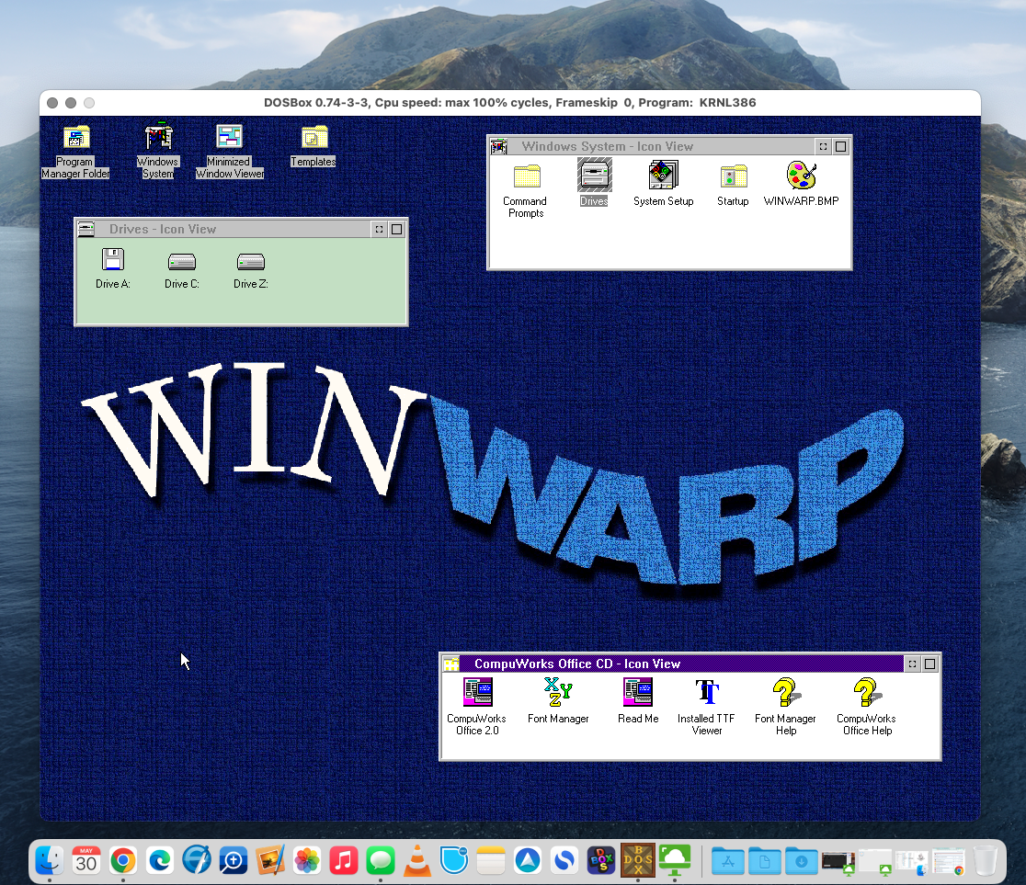
Task: Minimize the Windows System window
Action: [x=823, y=146]
